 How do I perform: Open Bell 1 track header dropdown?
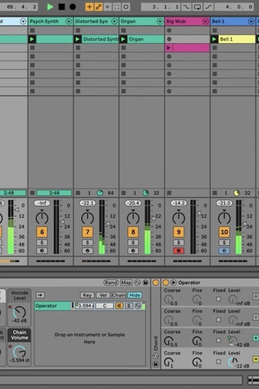(251, 21)
